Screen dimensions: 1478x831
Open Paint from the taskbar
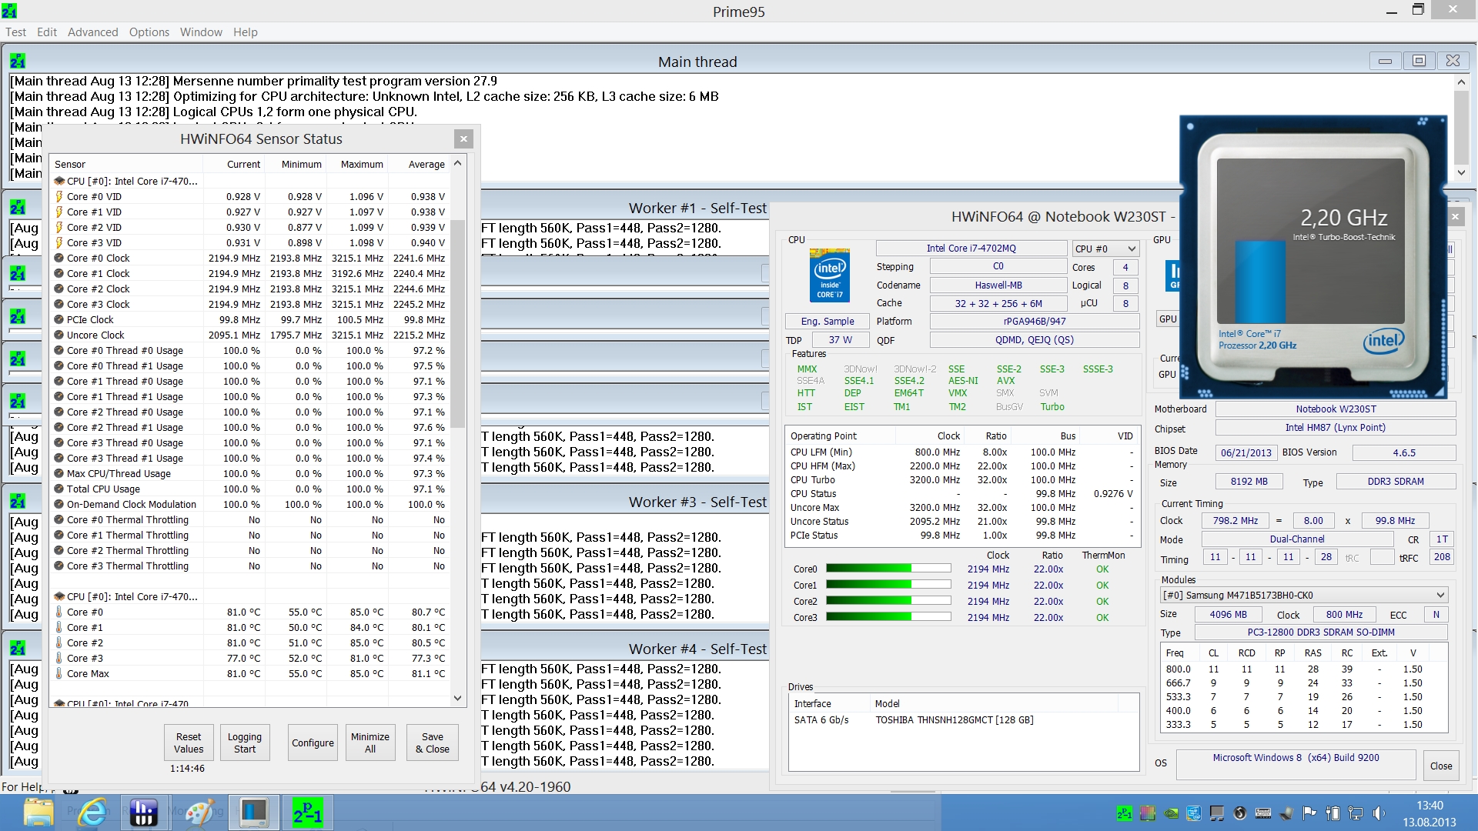[200, 813]
